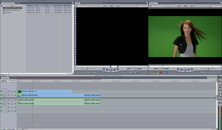Go to previous edit in the Viewer

[104, 69]
